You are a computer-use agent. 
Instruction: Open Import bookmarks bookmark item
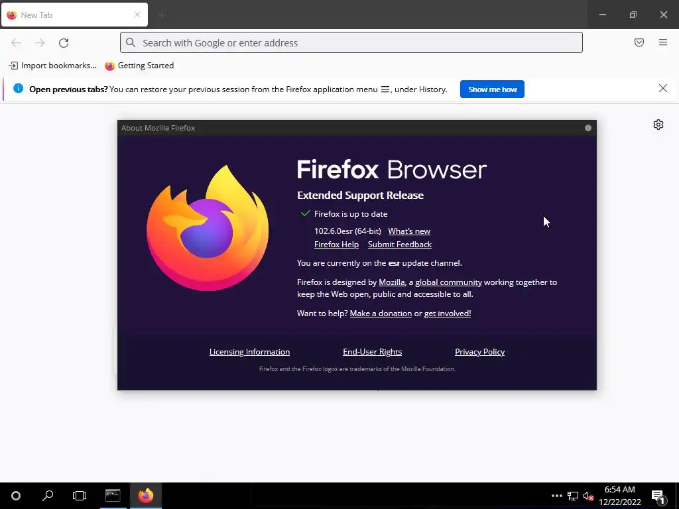[x=53, y=66]
